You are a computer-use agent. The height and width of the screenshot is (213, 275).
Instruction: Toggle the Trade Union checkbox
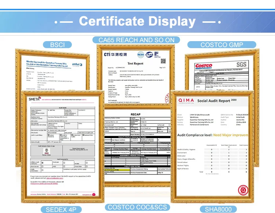(87, 166)
